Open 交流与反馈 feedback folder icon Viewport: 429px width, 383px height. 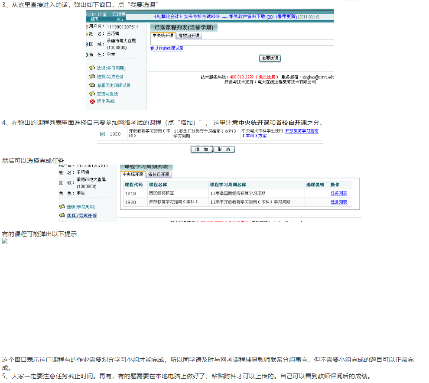(x=92, y=93)
